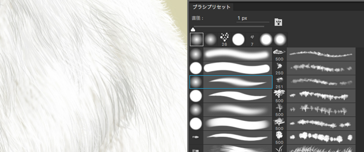Screen dimensions: 364x152
Task: Click the highlighted soft tapered stroke preset
Action: pyautogui.click(x=231, y=82)
